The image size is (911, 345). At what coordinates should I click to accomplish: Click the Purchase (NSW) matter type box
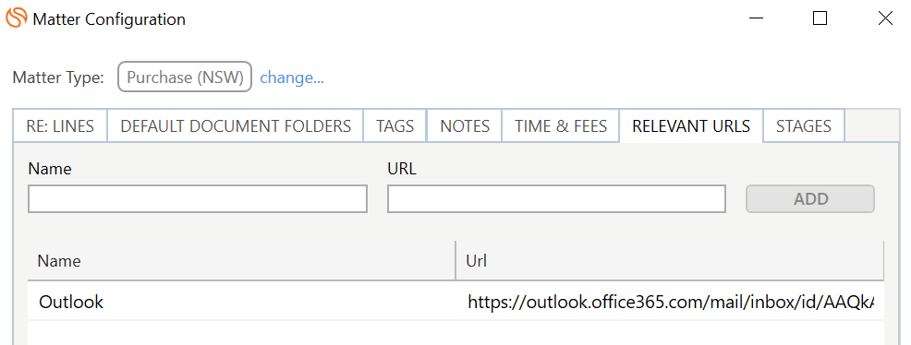[185, 77]
